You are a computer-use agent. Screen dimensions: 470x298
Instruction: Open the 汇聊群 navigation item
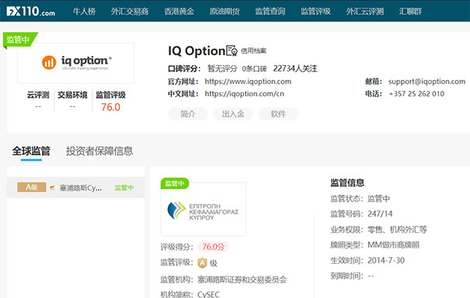(410, 12)
